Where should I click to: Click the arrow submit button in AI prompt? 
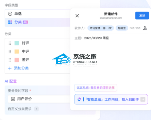coord(143,99)
